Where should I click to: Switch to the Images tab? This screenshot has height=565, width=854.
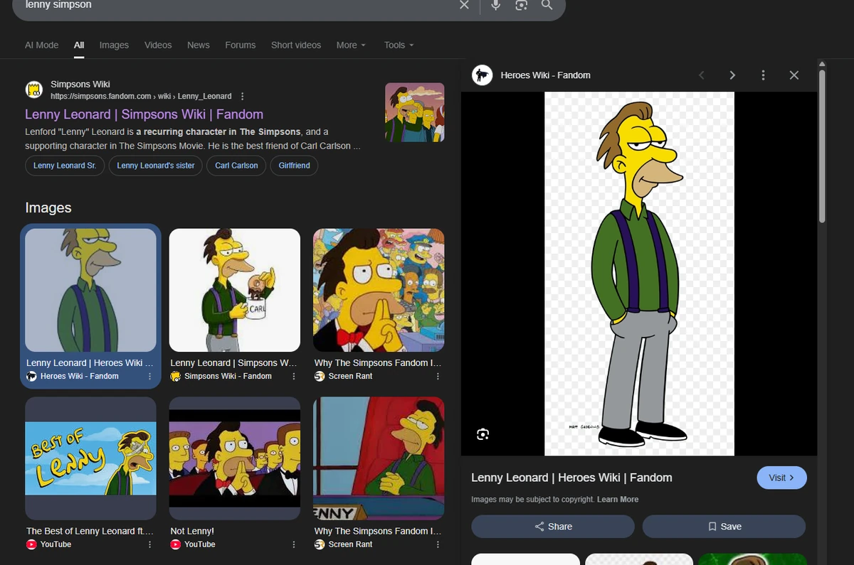[114, 45]
